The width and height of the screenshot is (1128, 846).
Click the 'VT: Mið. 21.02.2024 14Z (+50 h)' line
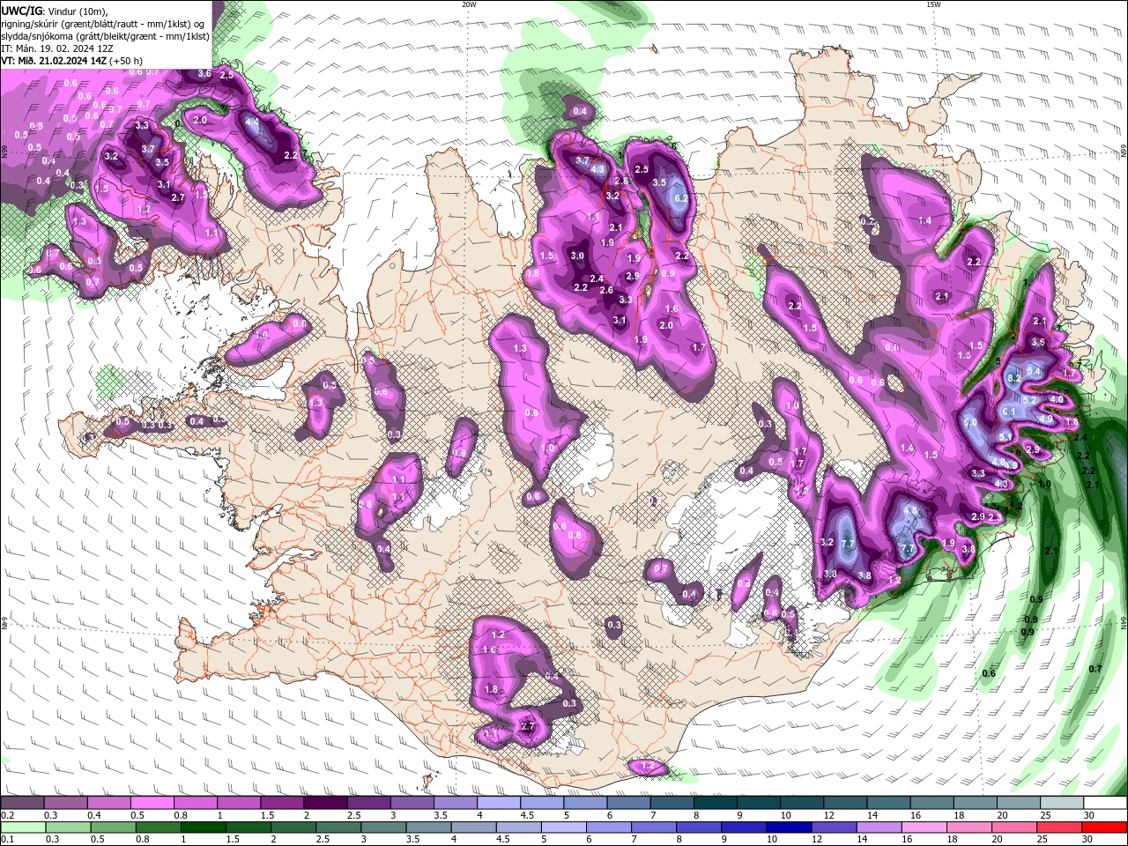[x=71, y=61]
